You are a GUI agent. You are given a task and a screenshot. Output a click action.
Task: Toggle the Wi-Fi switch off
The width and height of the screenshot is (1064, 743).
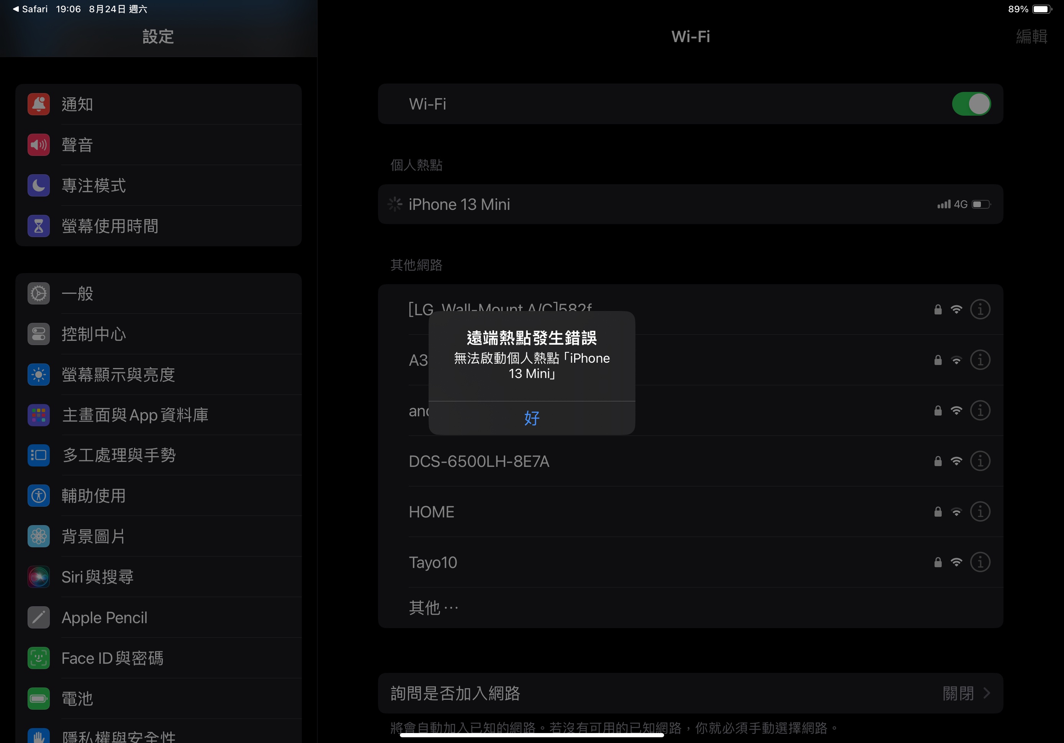971,104
